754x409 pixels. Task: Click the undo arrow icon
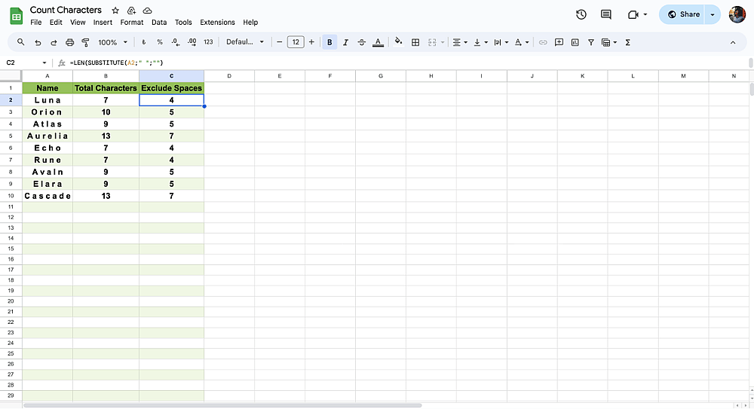[x=38, y=42]
